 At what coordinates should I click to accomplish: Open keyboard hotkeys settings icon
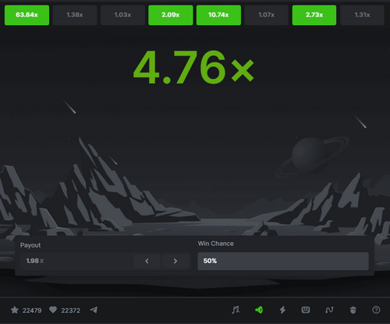coord(306,310)
